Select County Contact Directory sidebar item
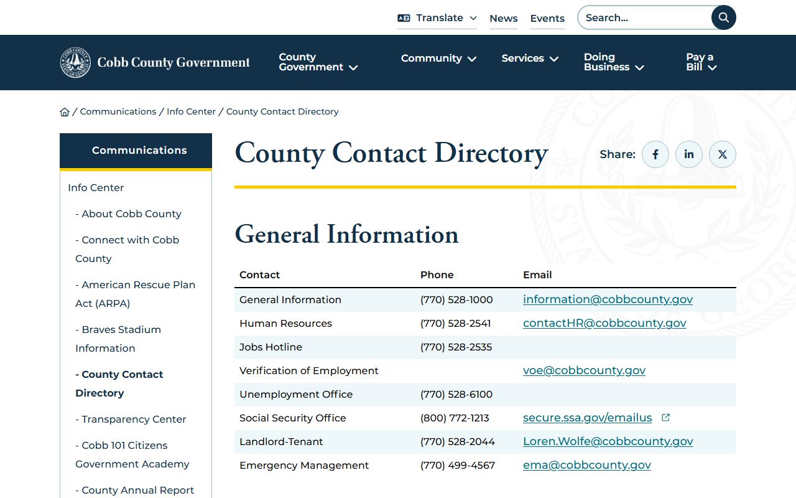796x498 pixels. 119,383
